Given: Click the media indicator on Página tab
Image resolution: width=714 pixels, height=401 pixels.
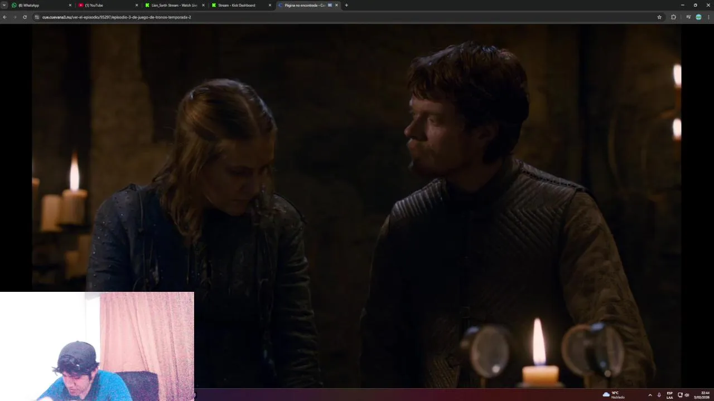Looking at the screenshot, I should coord(330,5).
